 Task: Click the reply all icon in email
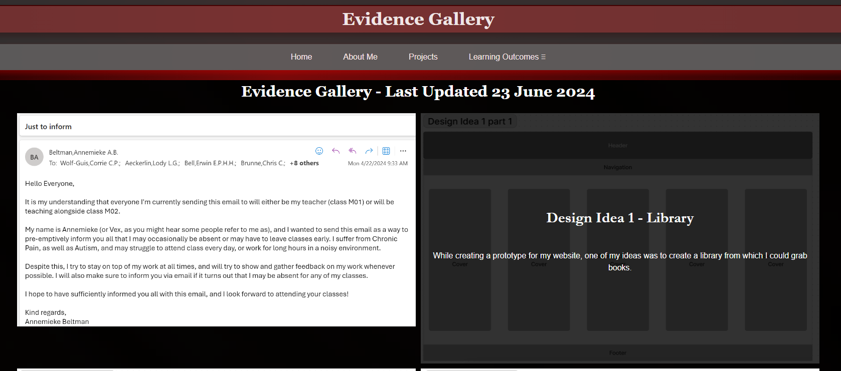[x=353, y=151]
